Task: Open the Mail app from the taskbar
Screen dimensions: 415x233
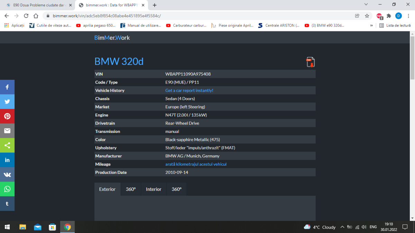Action: (x=37, y=227)
